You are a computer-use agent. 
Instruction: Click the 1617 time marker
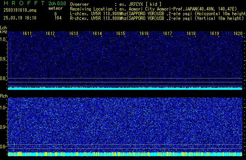coord(167,34)
